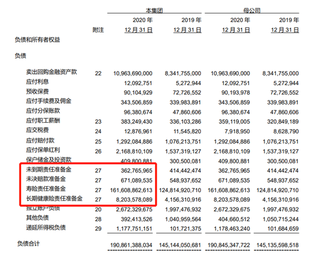The image size is (323, 258).
Task: Select the total 145,135,598,518
Action: (x=278, y=245)
